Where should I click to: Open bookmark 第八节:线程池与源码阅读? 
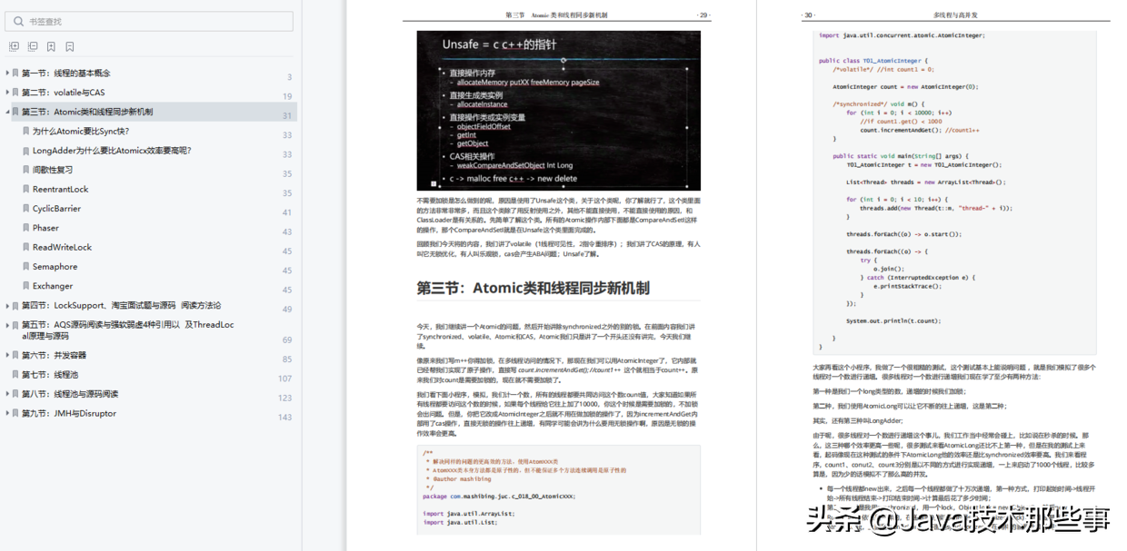(x=70, y=394)
